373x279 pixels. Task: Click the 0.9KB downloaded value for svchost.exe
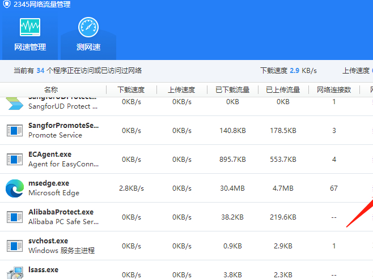click(232, 246)
